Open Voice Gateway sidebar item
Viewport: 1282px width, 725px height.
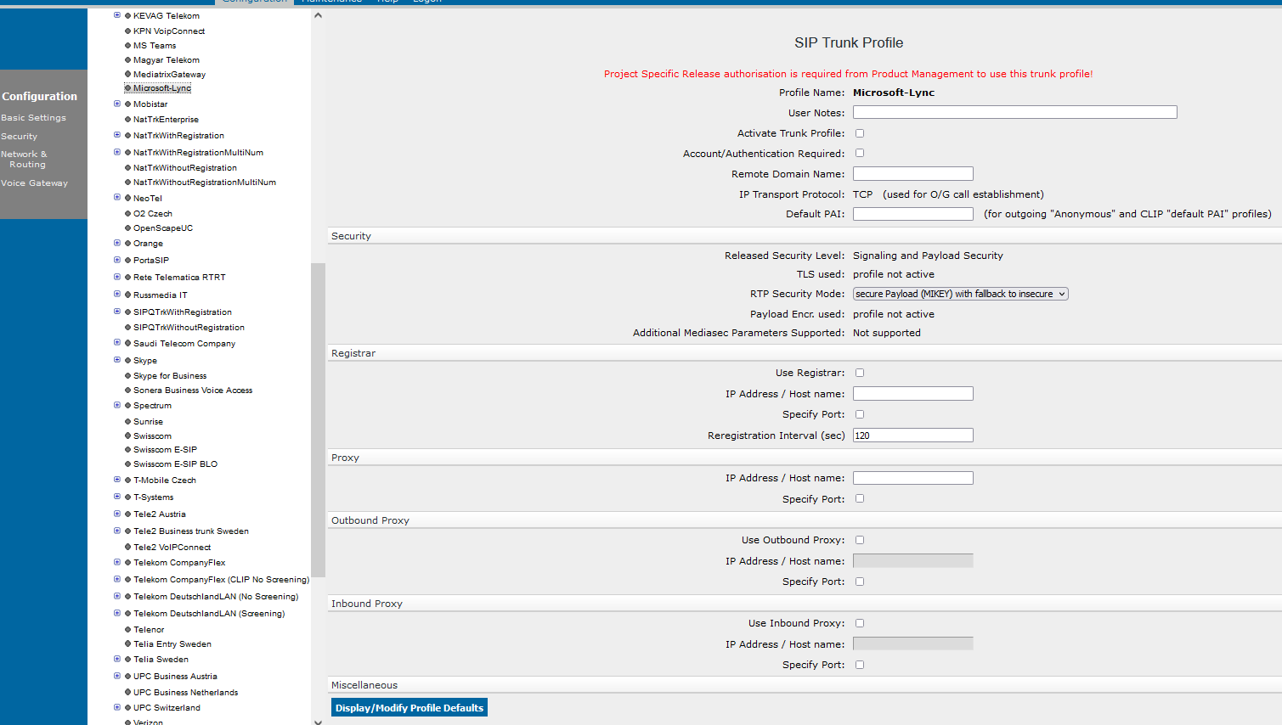click(34, 183)
